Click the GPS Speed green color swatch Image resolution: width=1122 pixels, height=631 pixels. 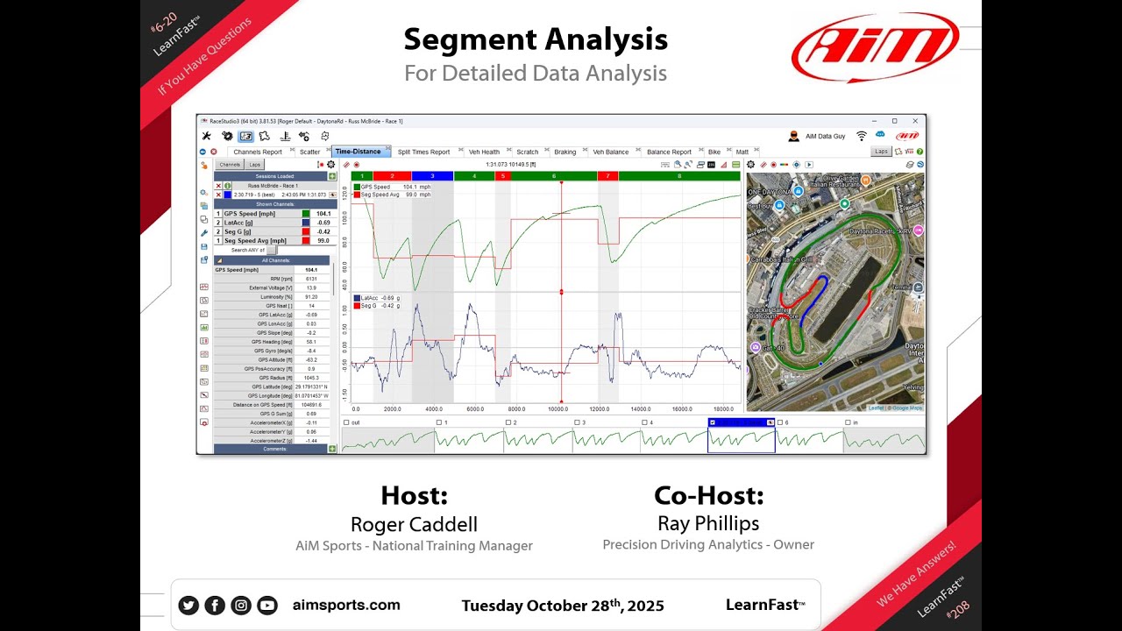coord(306,214)
